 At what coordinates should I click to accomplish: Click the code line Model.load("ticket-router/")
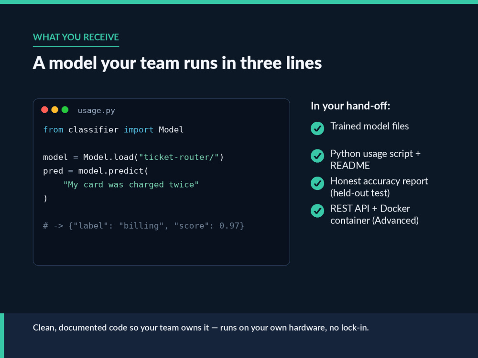click(133, 157)
